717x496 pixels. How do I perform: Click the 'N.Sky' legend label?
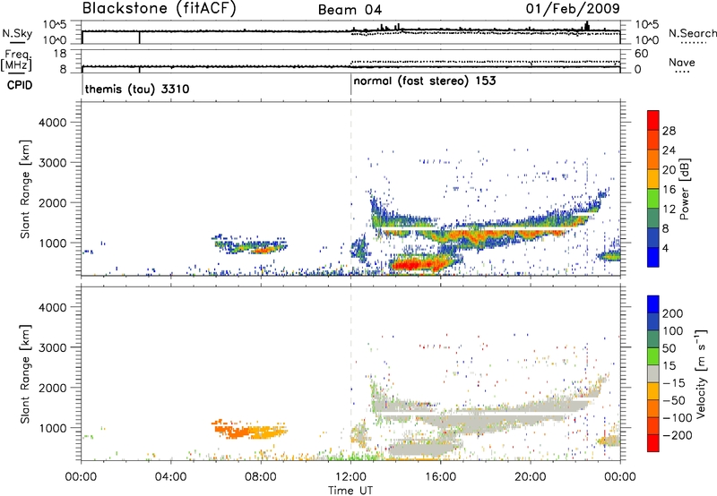(17, 33)
